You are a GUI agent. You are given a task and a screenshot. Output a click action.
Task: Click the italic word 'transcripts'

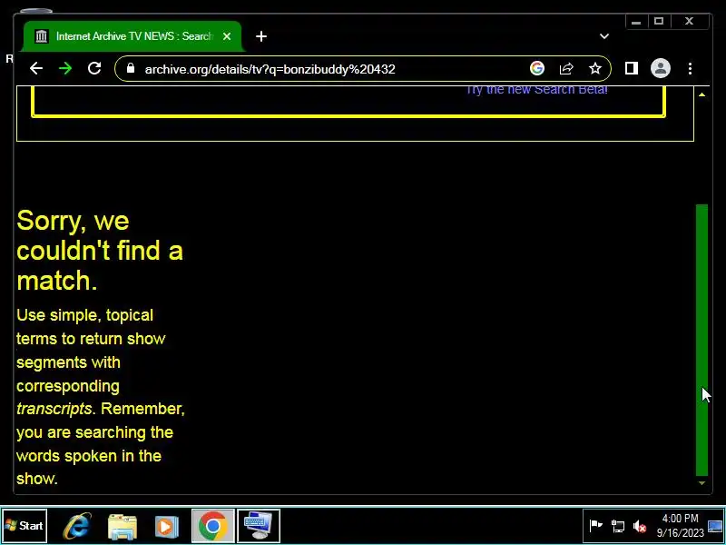(54, 408)
